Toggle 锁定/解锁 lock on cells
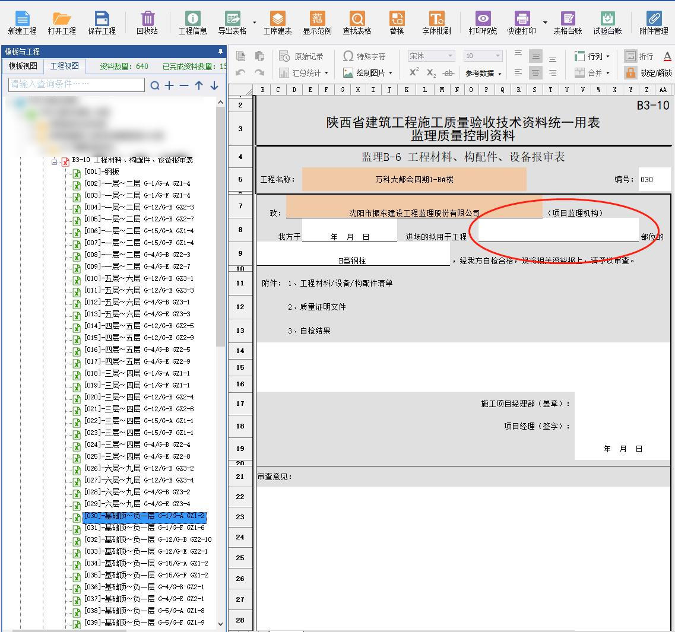The width and height of the screenshot is (675, 632). pos(649,73)
